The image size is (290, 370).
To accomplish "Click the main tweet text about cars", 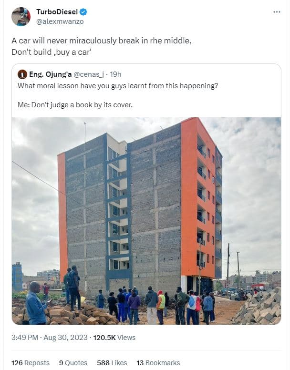I will [102, 46].
